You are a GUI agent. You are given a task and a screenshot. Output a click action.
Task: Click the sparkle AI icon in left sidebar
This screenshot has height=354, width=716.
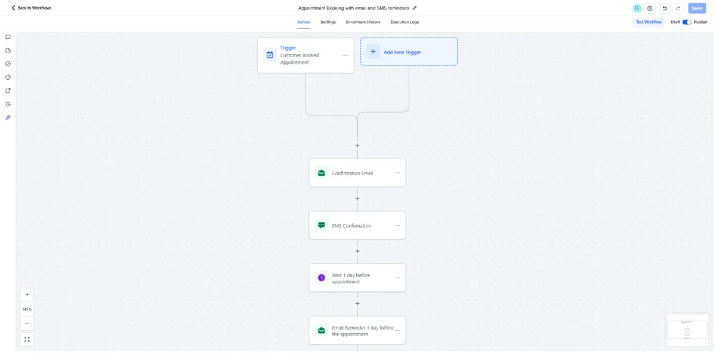coord(8,117)
